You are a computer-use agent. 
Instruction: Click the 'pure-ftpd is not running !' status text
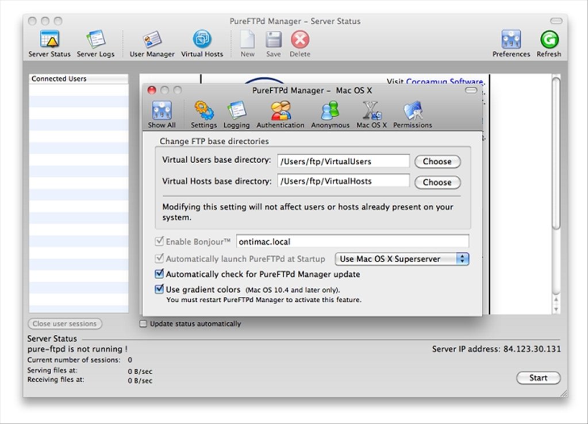coord(77,349)
